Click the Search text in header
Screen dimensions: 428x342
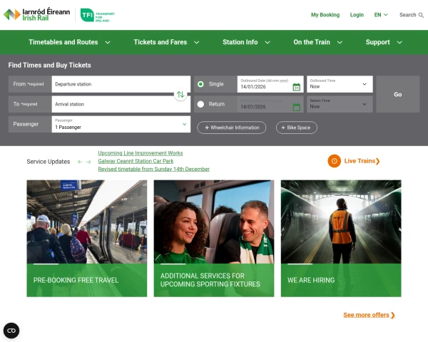(x=407, y=15)
